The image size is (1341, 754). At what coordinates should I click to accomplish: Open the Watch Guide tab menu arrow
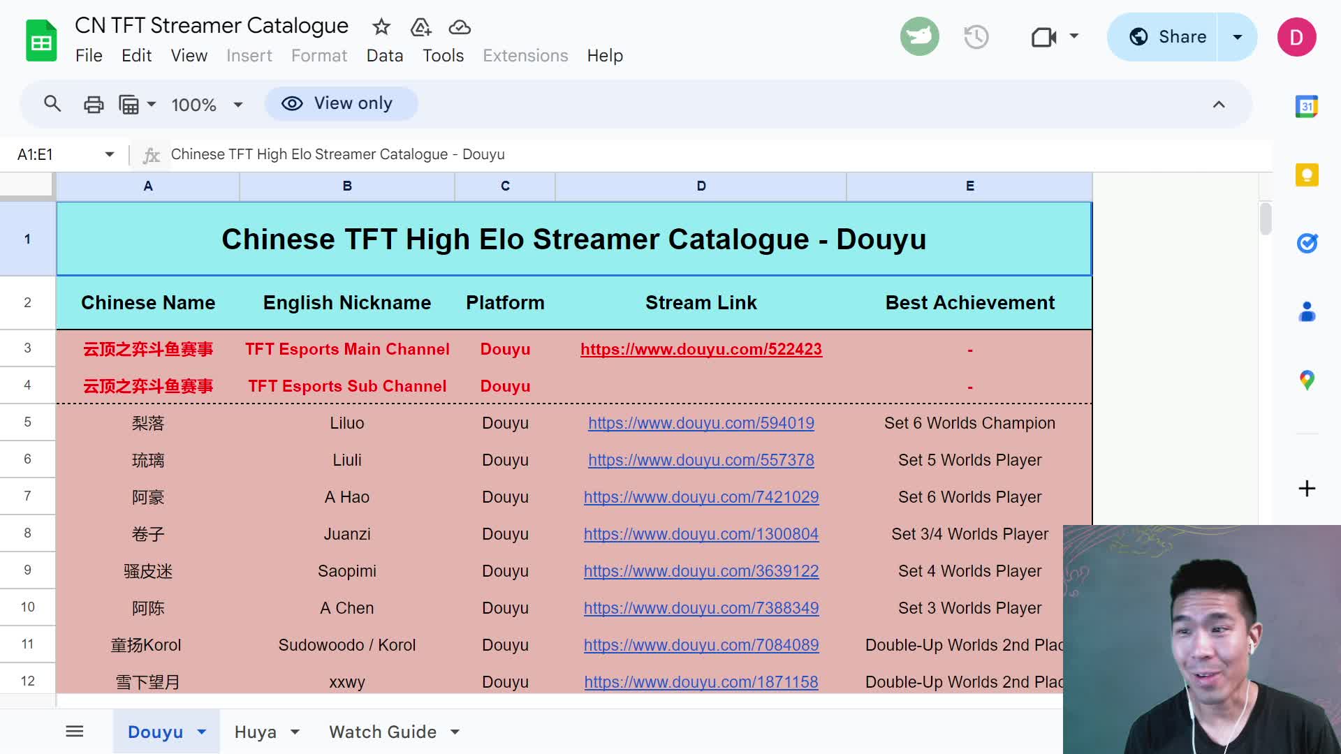click(x=455, y=732)
